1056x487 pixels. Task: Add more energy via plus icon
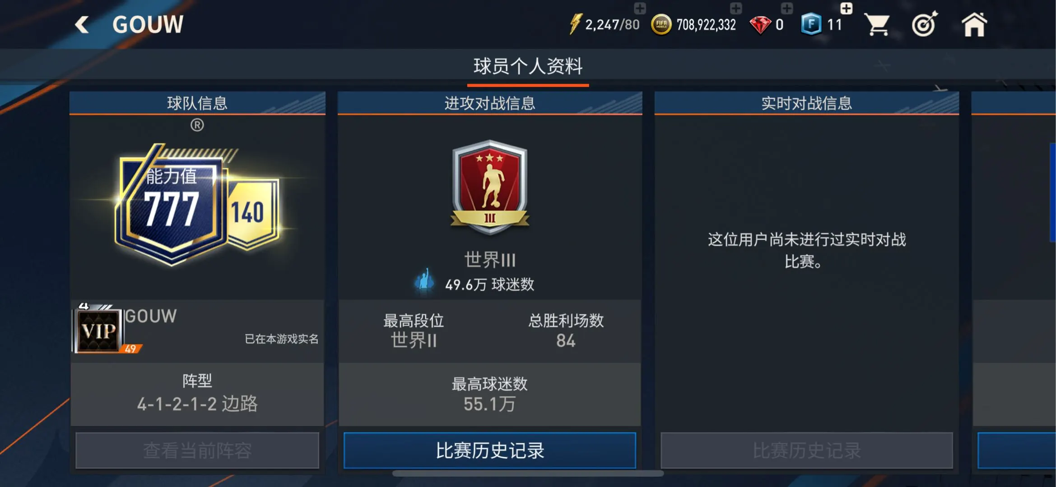tap(640, 8)
